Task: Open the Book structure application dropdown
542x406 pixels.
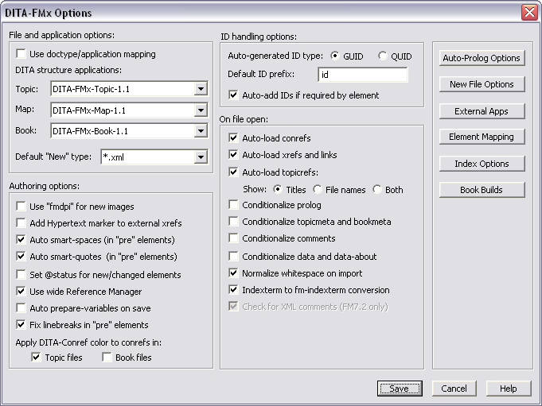Action: click(201, 131)
